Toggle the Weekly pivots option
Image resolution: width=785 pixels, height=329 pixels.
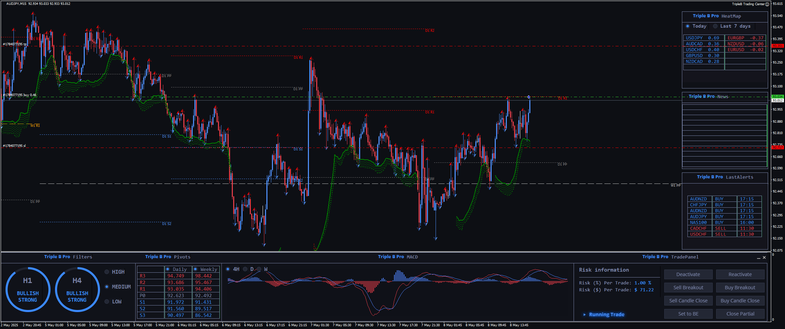tap(195, 269)
